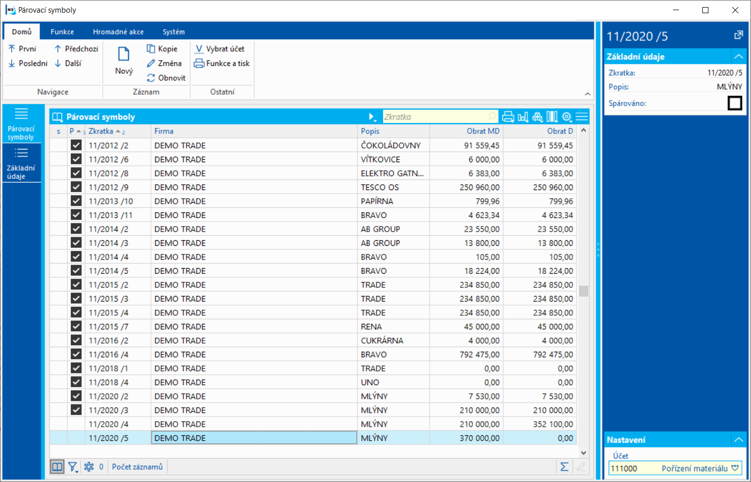Click the filter funnel icon in status bar
Image resolution: width=751 pixels, height=482 pixels.
tap(73, 467)
